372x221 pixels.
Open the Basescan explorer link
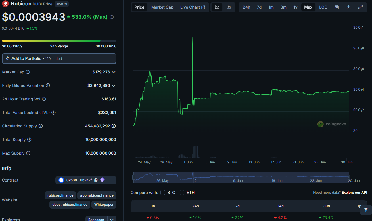(96, 220)
